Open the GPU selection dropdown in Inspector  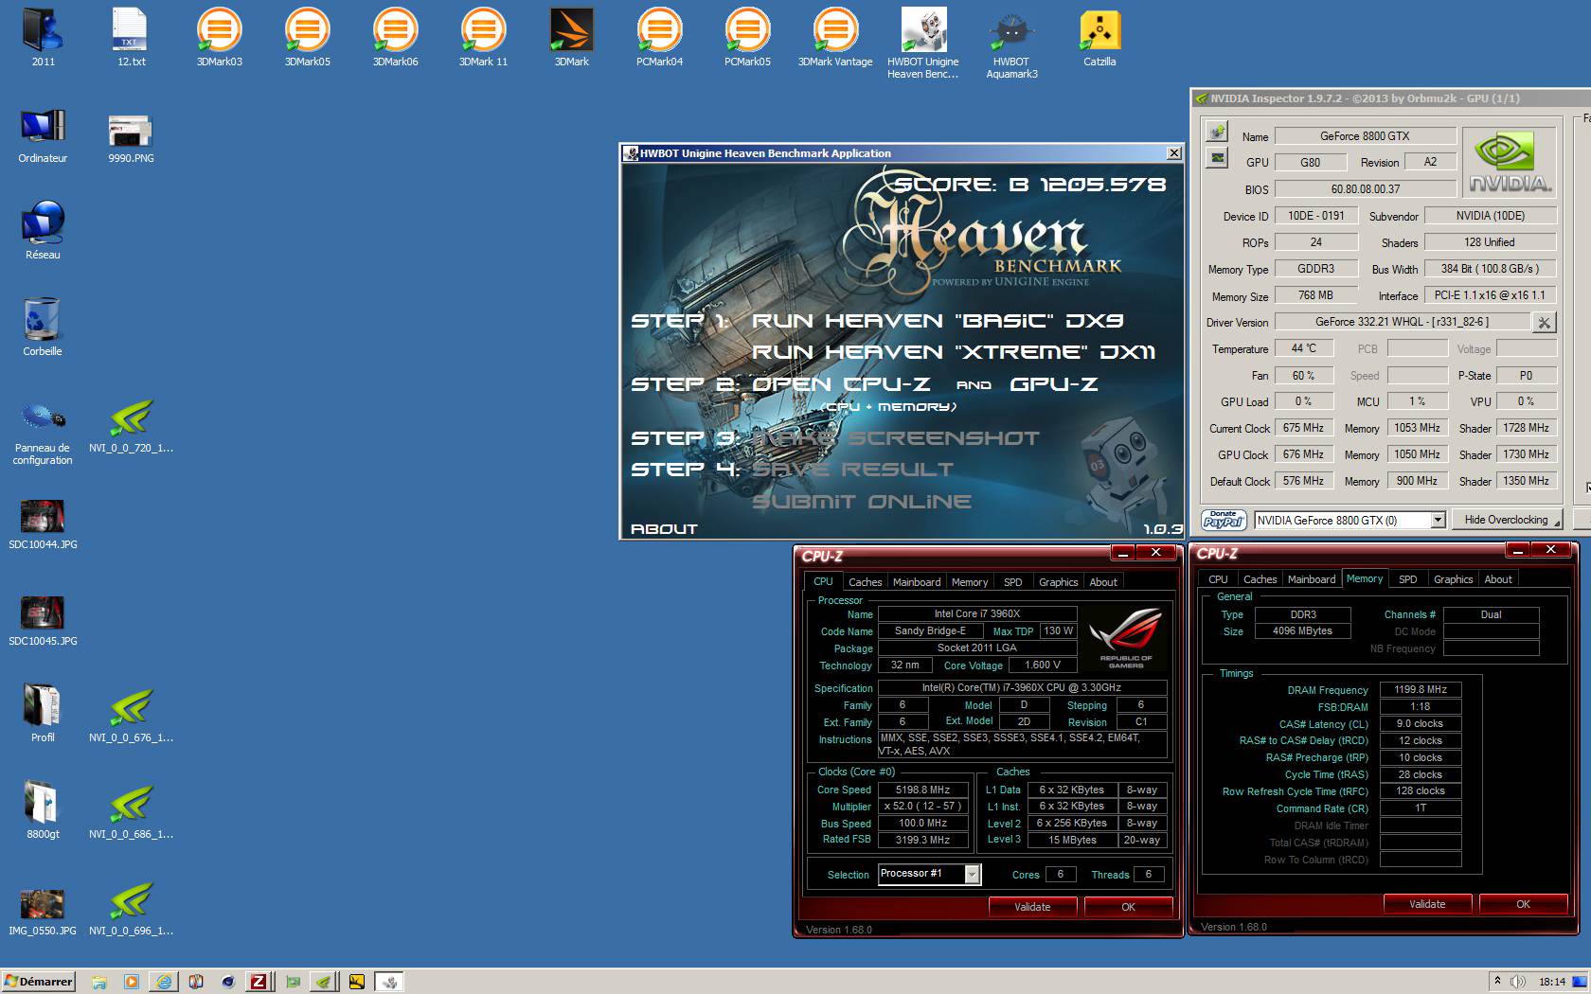pos(1438,520)
